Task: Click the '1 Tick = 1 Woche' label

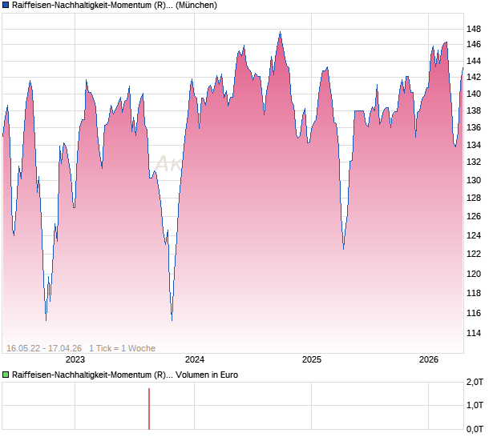Action: point(122,348)
